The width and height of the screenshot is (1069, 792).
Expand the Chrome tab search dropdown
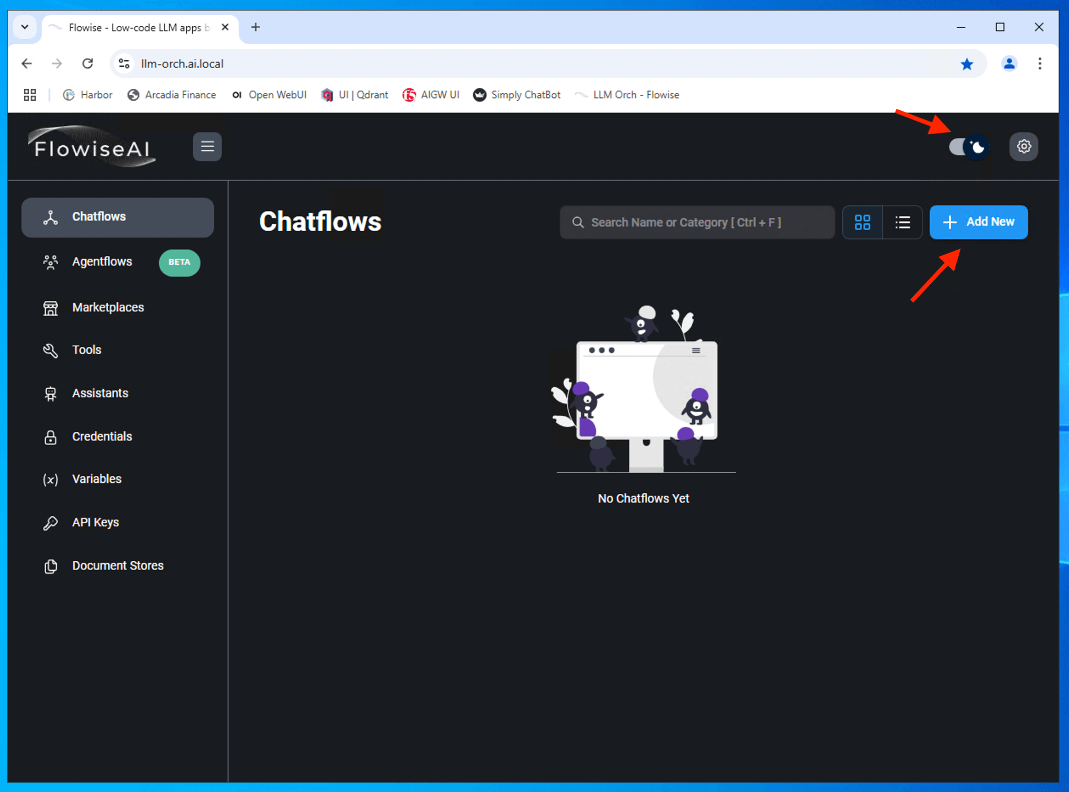(x=25, y=27)
